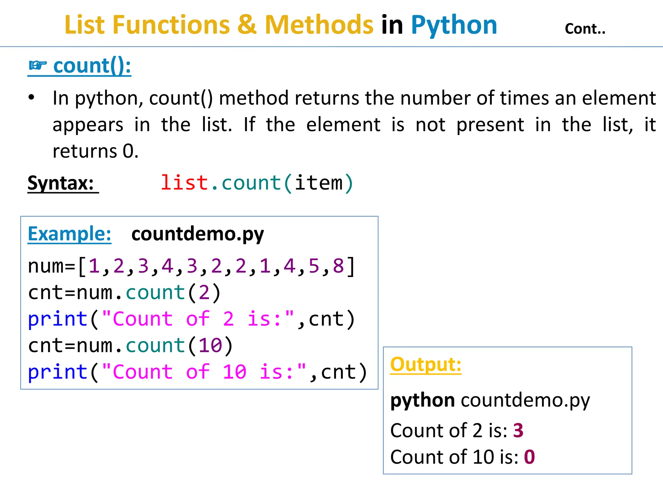Click the list.count(item) syntax text
Viewport: 663px width, 497px height.
[257, 183]
